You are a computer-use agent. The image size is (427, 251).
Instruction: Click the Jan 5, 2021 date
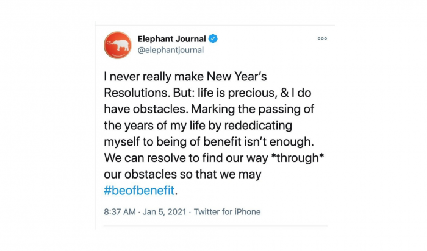point(164,212)
